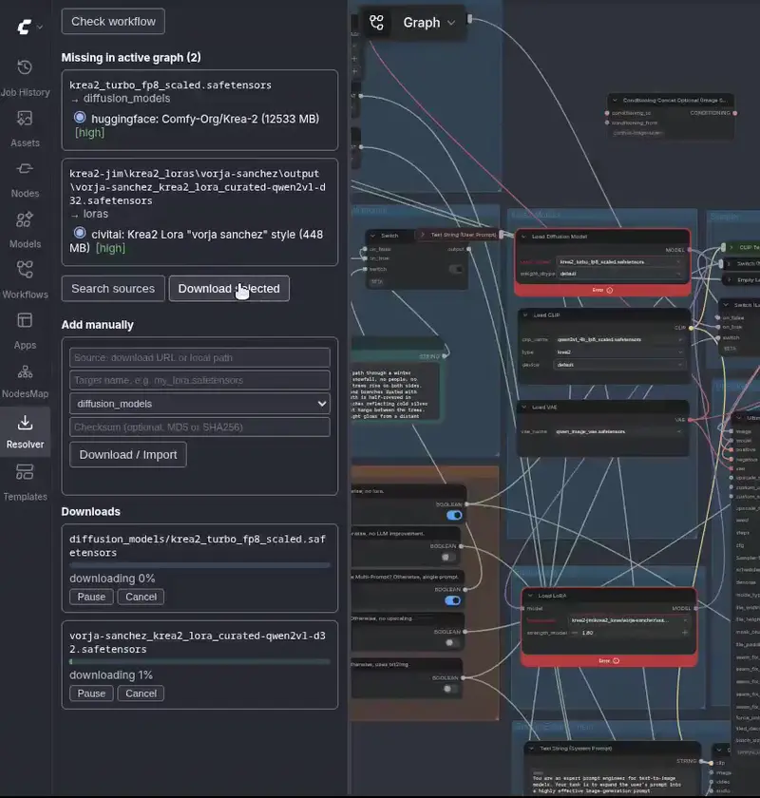Click the krea2_turbo download progress bar
This screenshot has height=798, width=760.
point(199,565)
